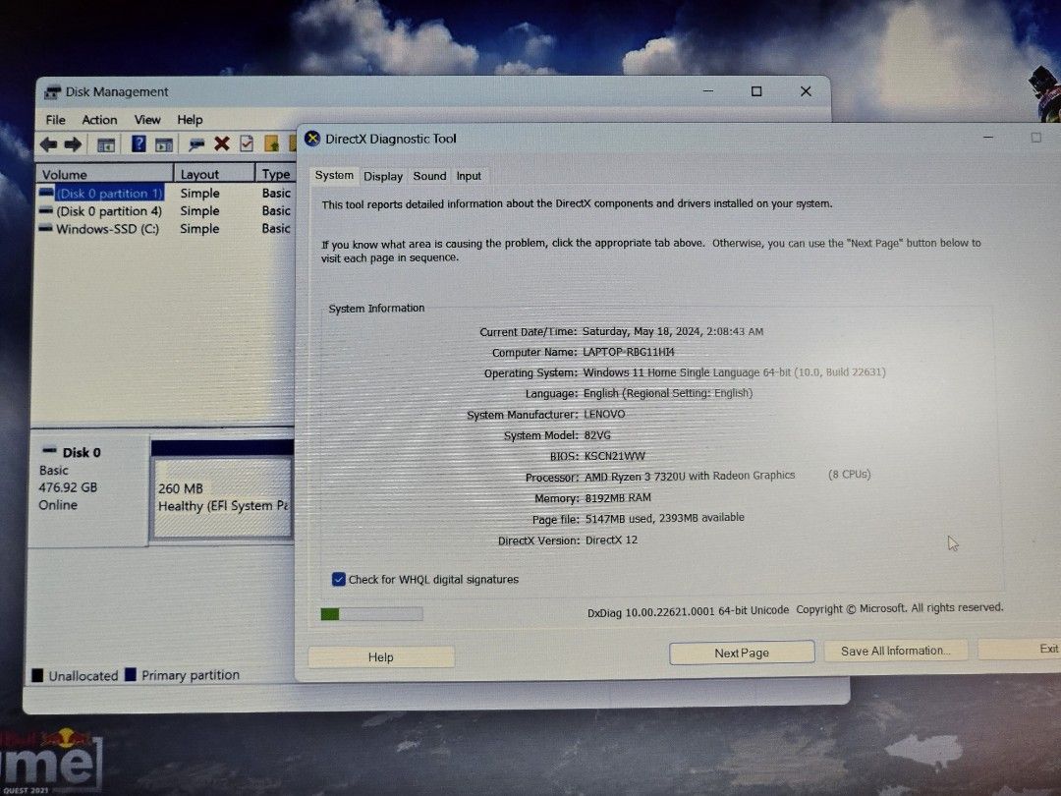This screenshot has height=796, width=1061.
Task: Open the View menu in Disk Management
Action: (147, 120)
